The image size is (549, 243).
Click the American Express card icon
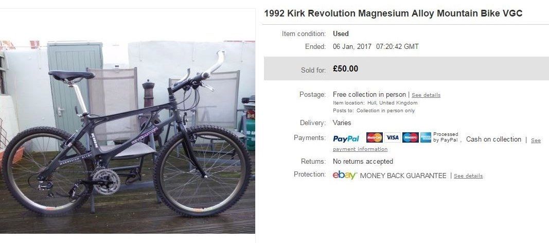point(426,137)
